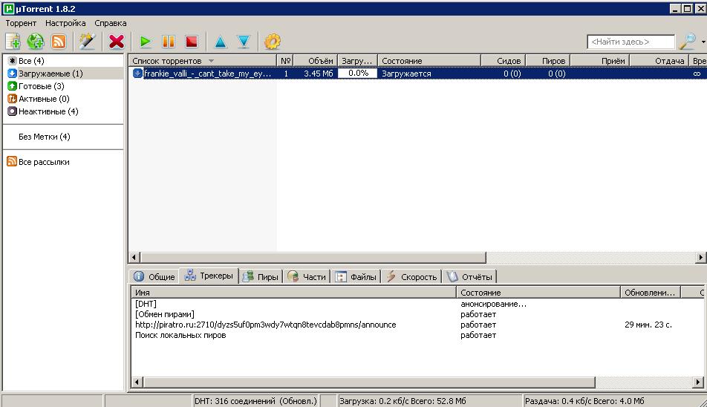Screen dimensions: 707x407
Task: Switch to the Скорость tab
Action: 411,277
